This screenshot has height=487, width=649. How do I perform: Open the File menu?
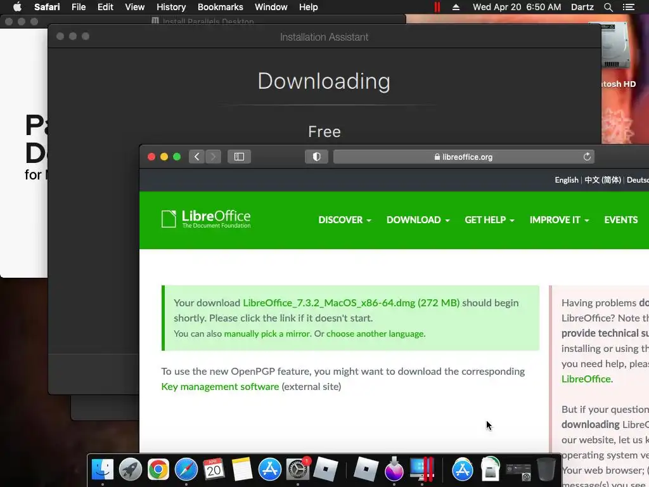[78, 7]
